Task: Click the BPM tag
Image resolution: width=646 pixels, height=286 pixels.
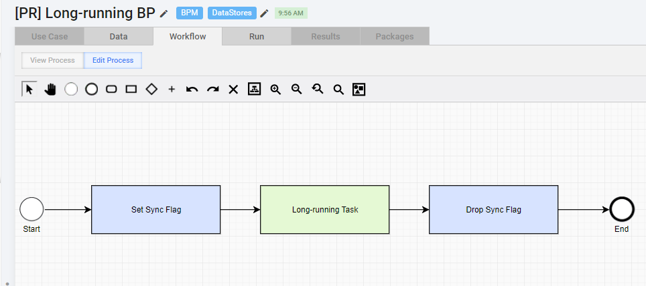Action: click(x=190, y=13)
